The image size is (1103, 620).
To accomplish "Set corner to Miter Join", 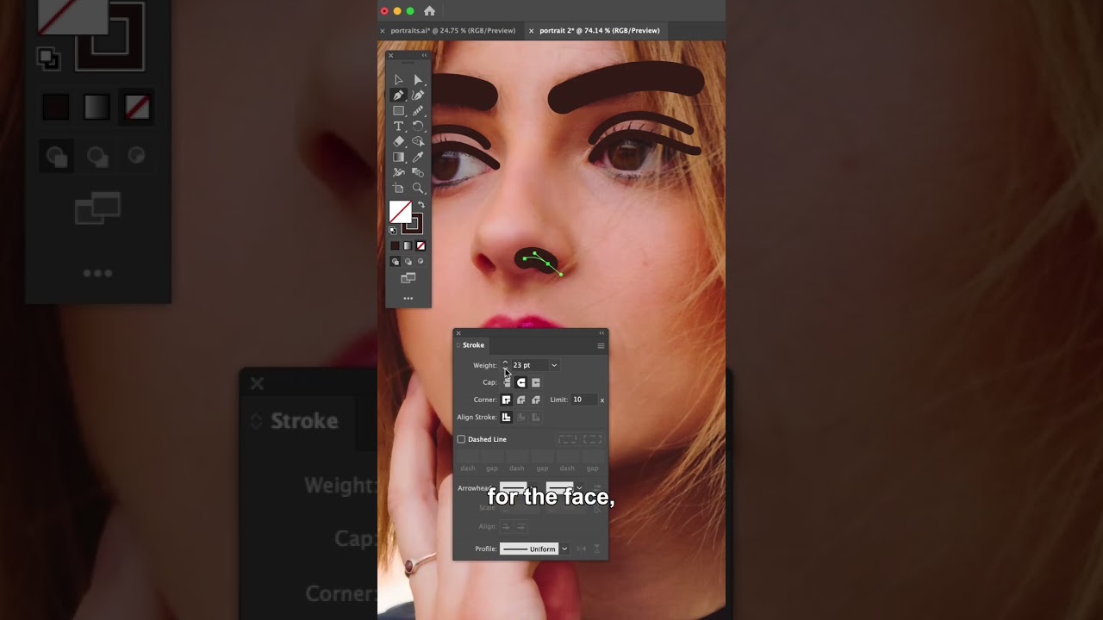I will (x=507, y=400).
